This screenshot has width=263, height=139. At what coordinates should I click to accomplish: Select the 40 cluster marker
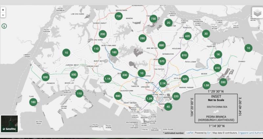tap(168, 106)
